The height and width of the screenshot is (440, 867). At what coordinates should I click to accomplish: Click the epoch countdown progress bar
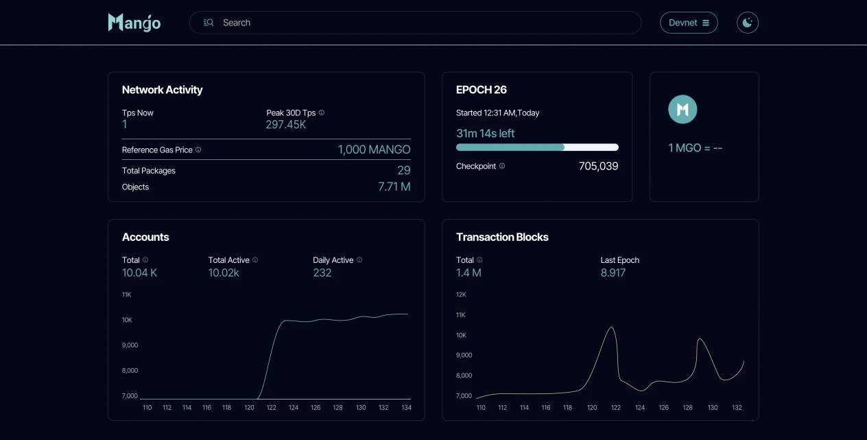click(537, 147)
